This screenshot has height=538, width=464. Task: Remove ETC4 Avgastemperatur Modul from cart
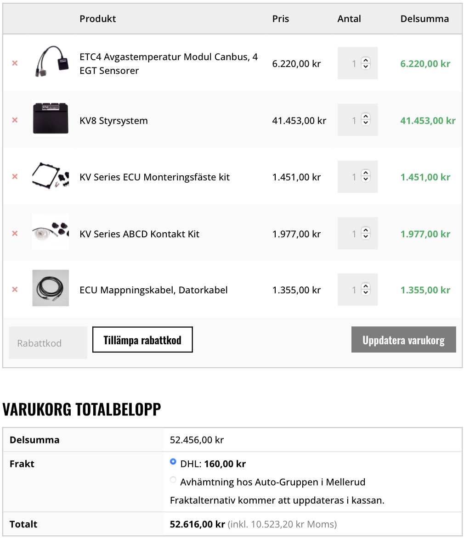pos(15,63)
